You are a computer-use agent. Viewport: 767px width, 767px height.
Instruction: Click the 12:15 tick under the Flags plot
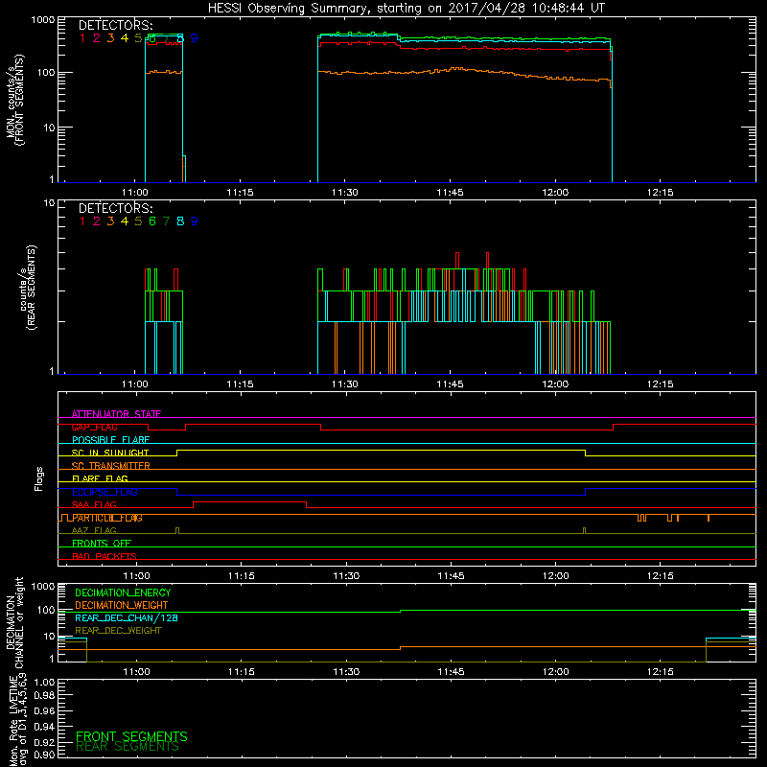point(660,576)
